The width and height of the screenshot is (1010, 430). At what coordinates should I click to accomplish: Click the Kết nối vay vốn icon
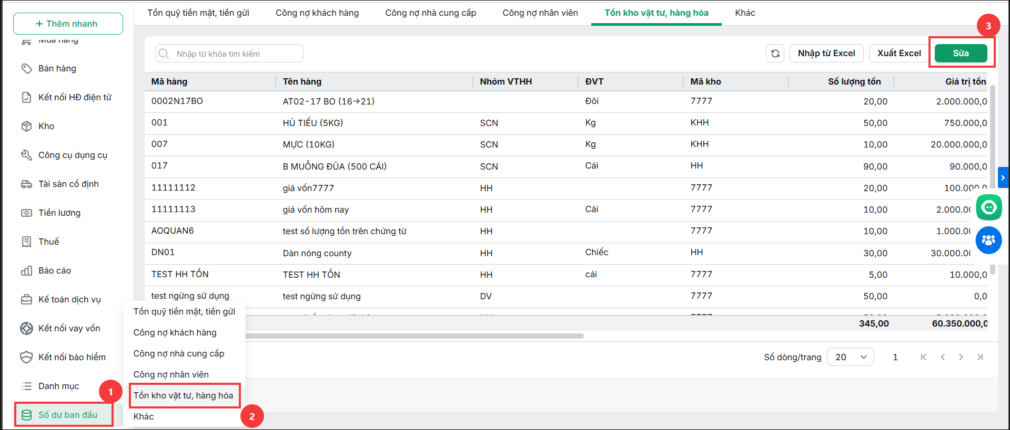[26, 329]
